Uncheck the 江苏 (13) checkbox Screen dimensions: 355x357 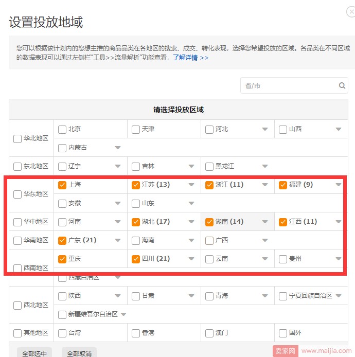pyautogui.click(x=136, y=185)
